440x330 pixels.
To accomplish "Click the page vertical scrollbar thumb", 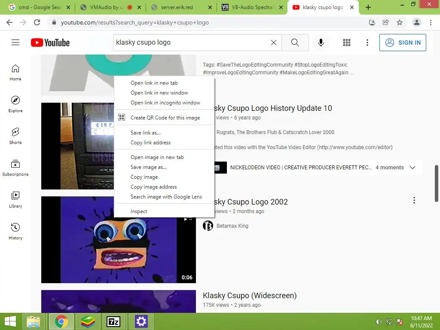I will [437, 183].
